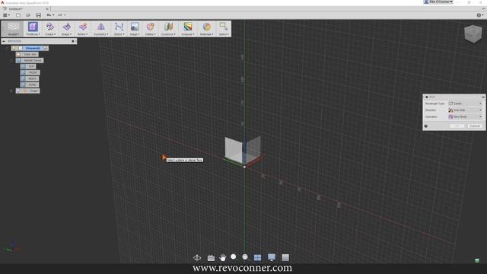
Task: Click the Materials sphere icon
Action: [x=206, y=27]
